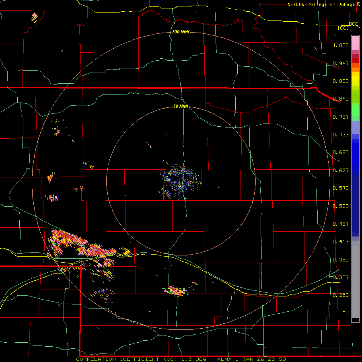
Task: Pick the red segment of the color bar
Action: [355, 60]
